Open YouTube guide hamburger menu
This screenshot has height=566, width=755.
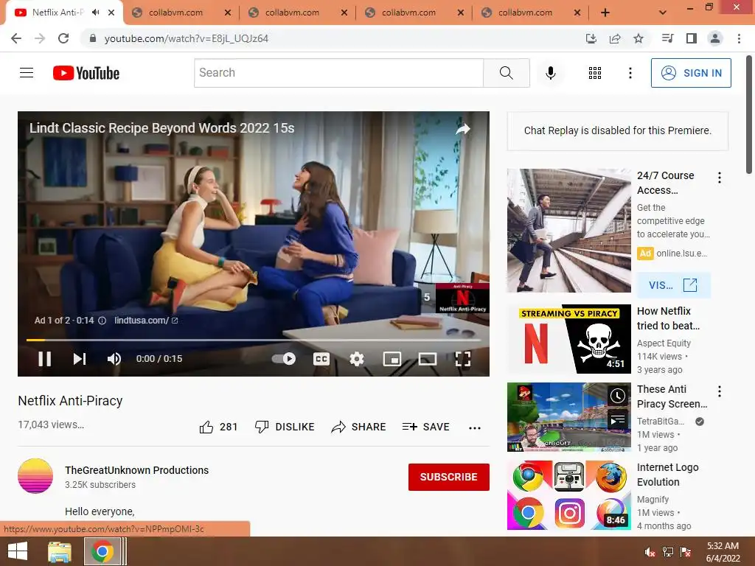[27, 73]
